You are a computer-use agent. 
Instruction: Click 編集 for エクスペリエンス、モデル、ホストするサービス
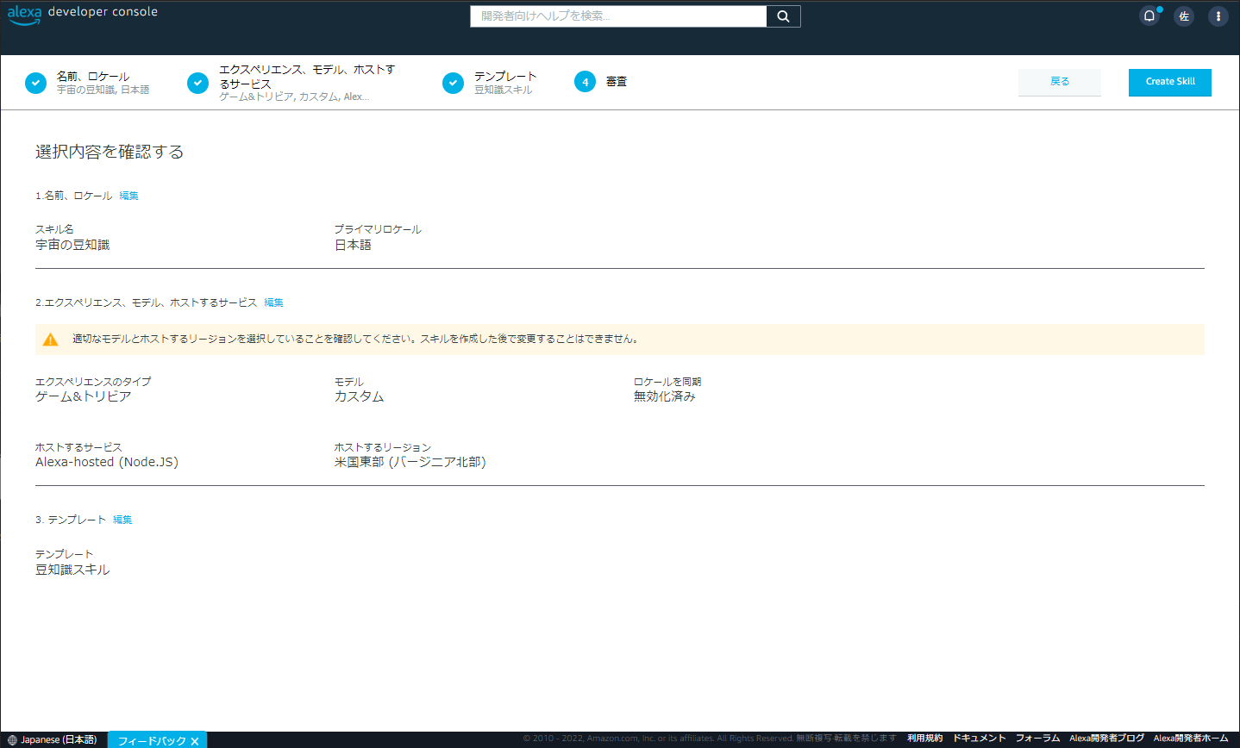coord(273,302)
